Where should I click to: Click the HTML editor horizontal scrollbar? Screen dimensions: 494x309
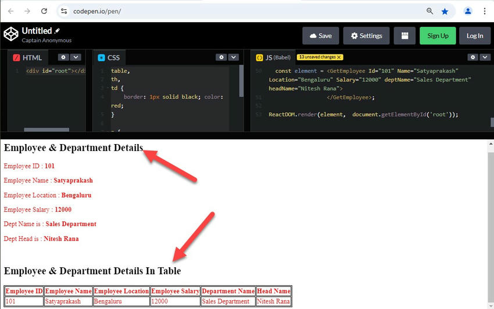coord(46,130)
